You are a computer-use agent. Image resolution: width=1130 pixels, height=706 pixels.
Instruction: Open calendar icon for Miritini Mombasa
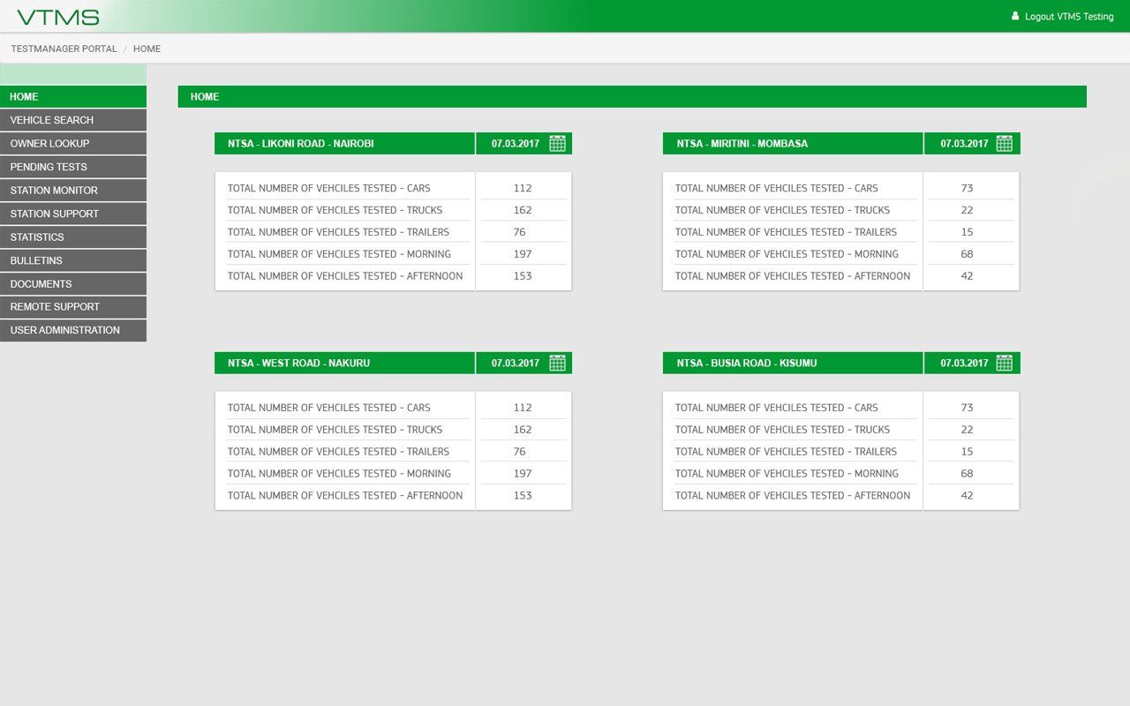(1005, 143)
